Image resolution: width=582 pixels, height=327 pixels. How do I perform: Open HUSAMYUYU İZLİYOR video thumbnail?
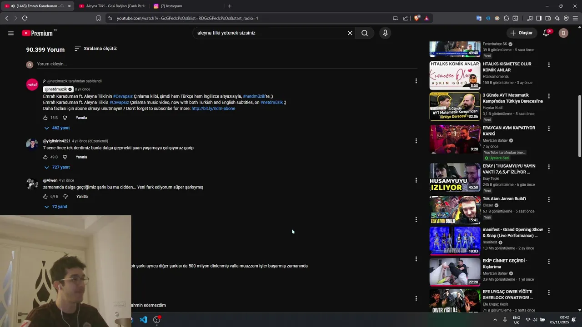[x=455, y=177]
